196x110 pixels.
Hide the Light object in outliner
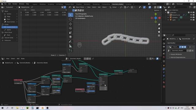click(x=191, y=20)
